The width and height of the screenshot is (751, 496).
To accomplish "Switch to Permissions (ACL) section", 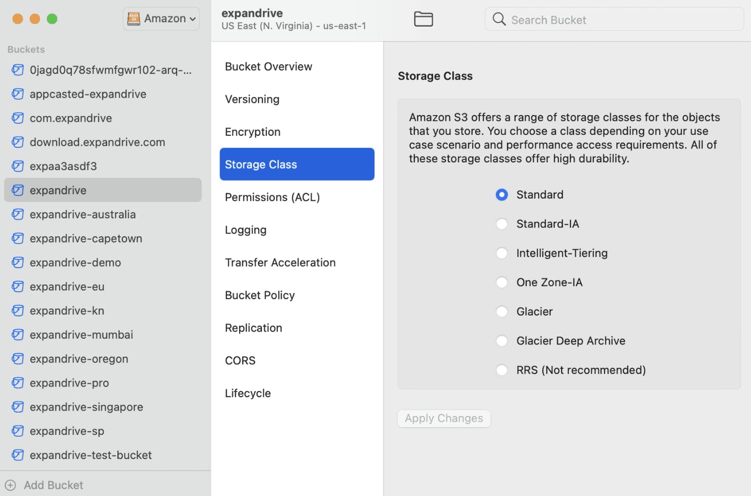I will pos(272,197).
